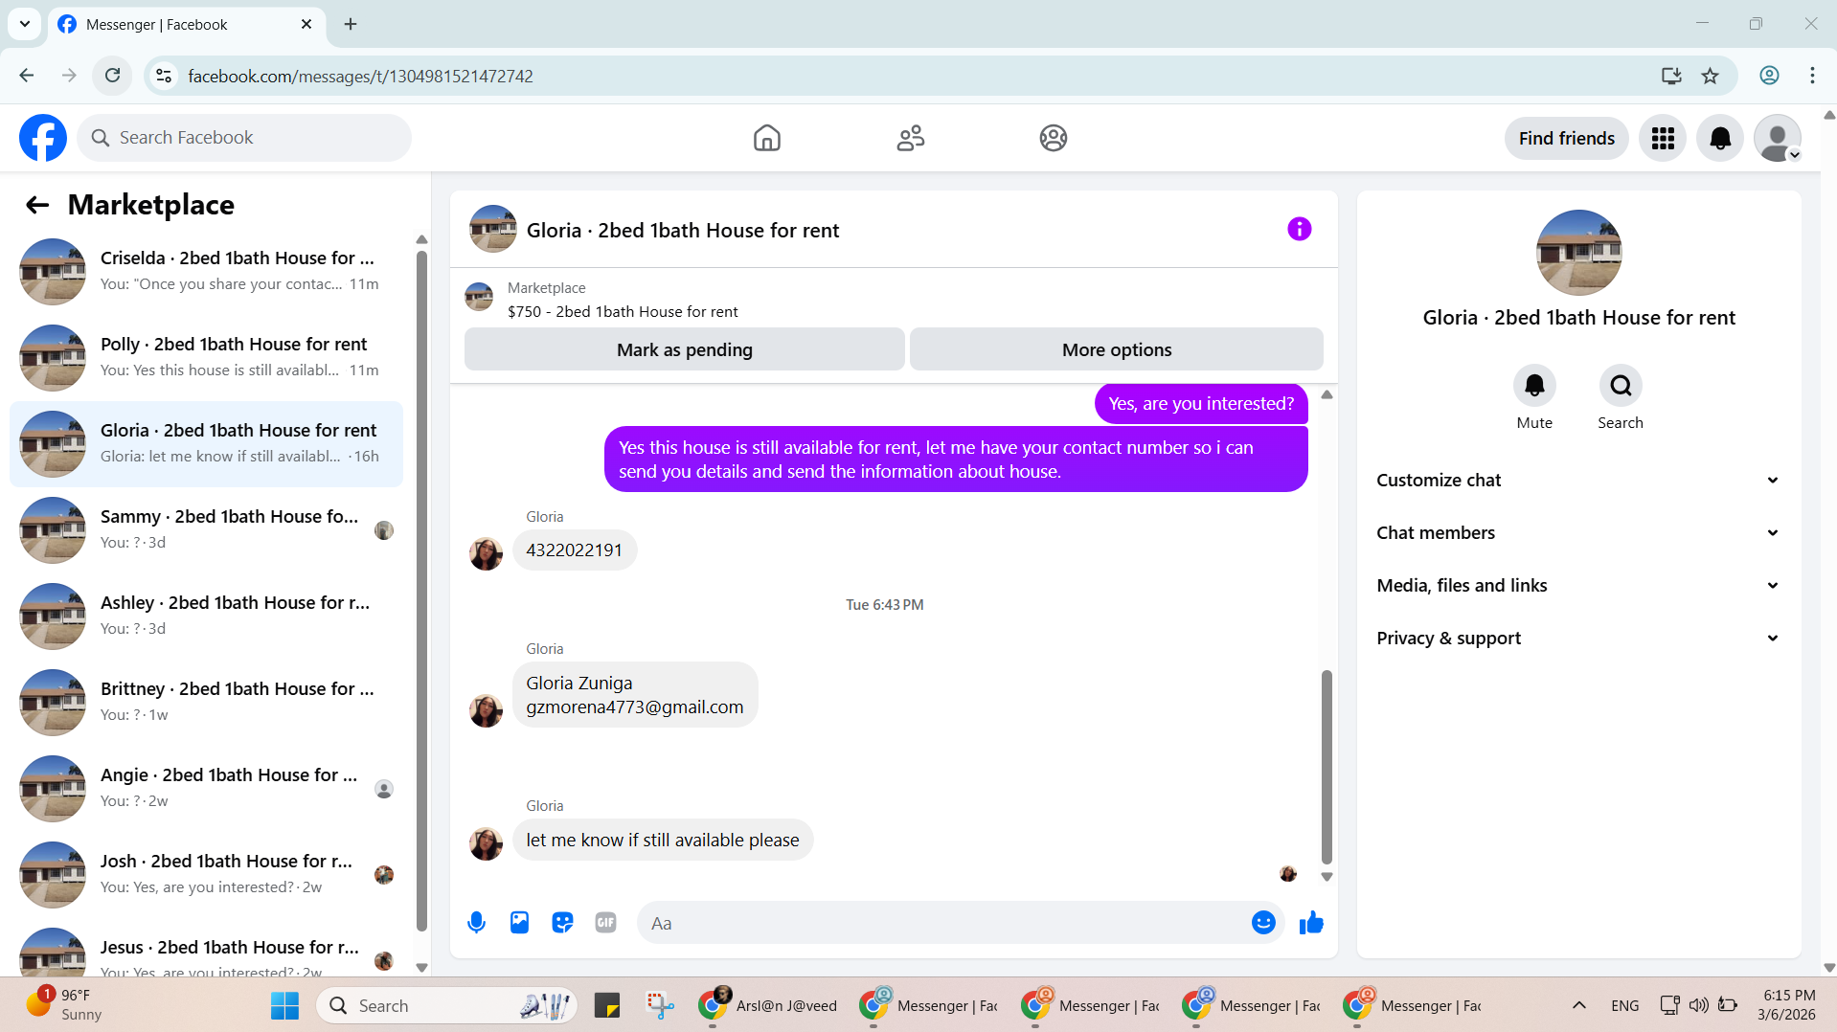Open Chrome three-dot menu

pos(1812,76)
